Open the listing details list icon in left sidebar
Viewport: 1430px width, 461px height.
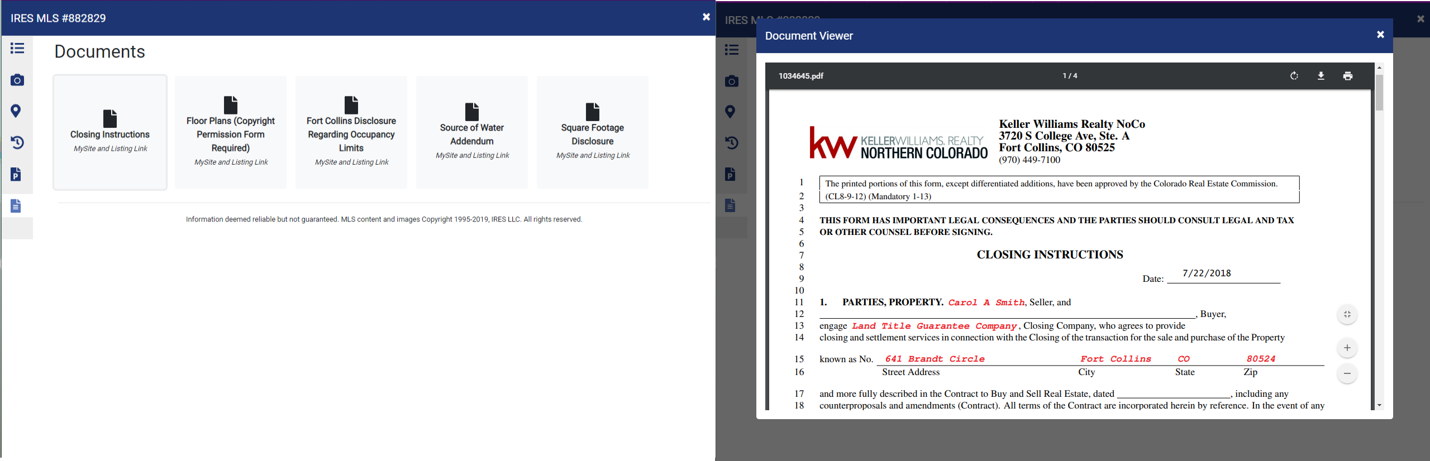[x=17, y=49]
